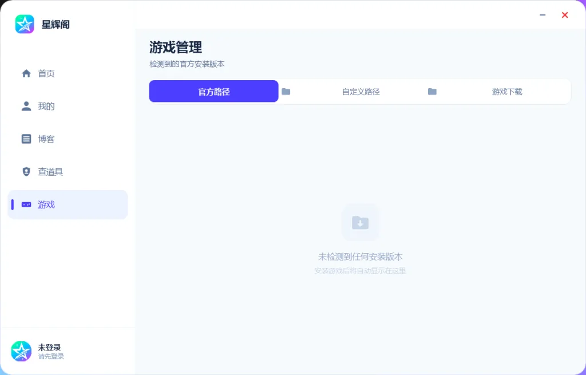Select the person icon for 我的
The image size is (586, 375).
coord(26,106)
